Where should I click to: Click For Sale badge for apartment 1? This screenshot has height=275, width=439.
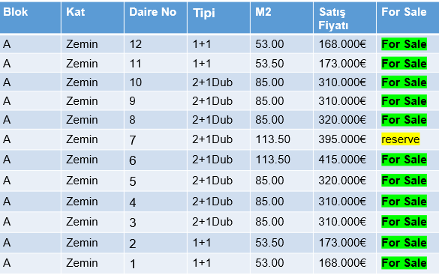404,263
